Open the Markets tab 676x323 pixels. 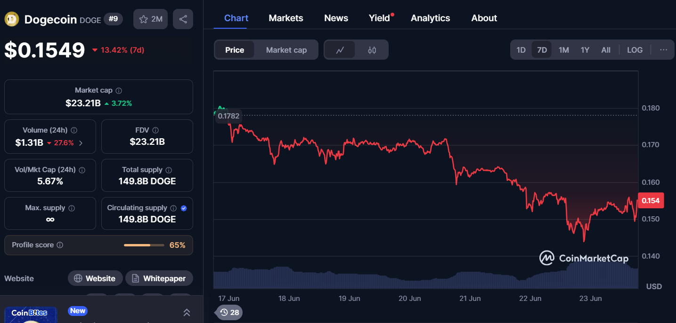coord(286,18)
